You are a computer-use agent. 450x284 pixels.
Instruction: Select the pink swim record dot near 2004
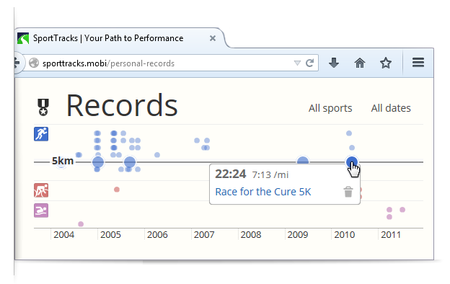pyautogui.click(x=81, y=224)
